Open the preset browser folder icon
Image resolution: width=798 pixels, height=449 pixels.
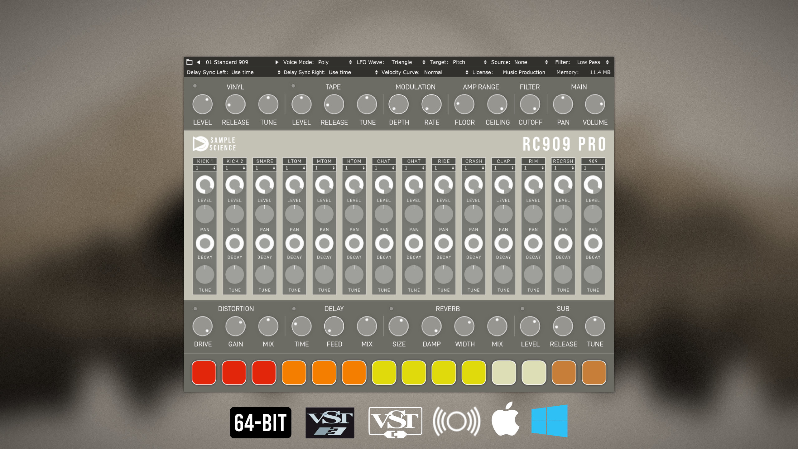pyautogui.click(x=189, y=62)
